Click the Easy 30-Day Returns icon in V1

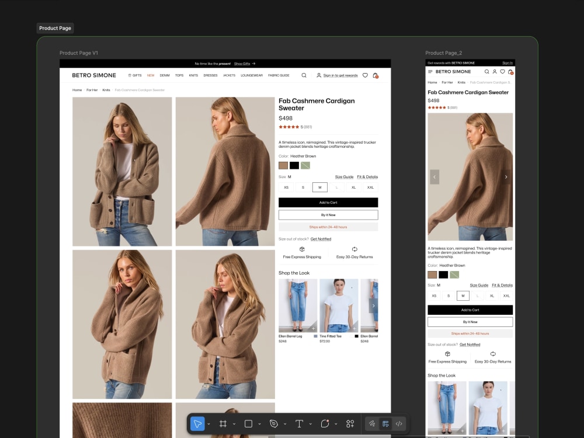pyautogui.click(x=354, y=249)
